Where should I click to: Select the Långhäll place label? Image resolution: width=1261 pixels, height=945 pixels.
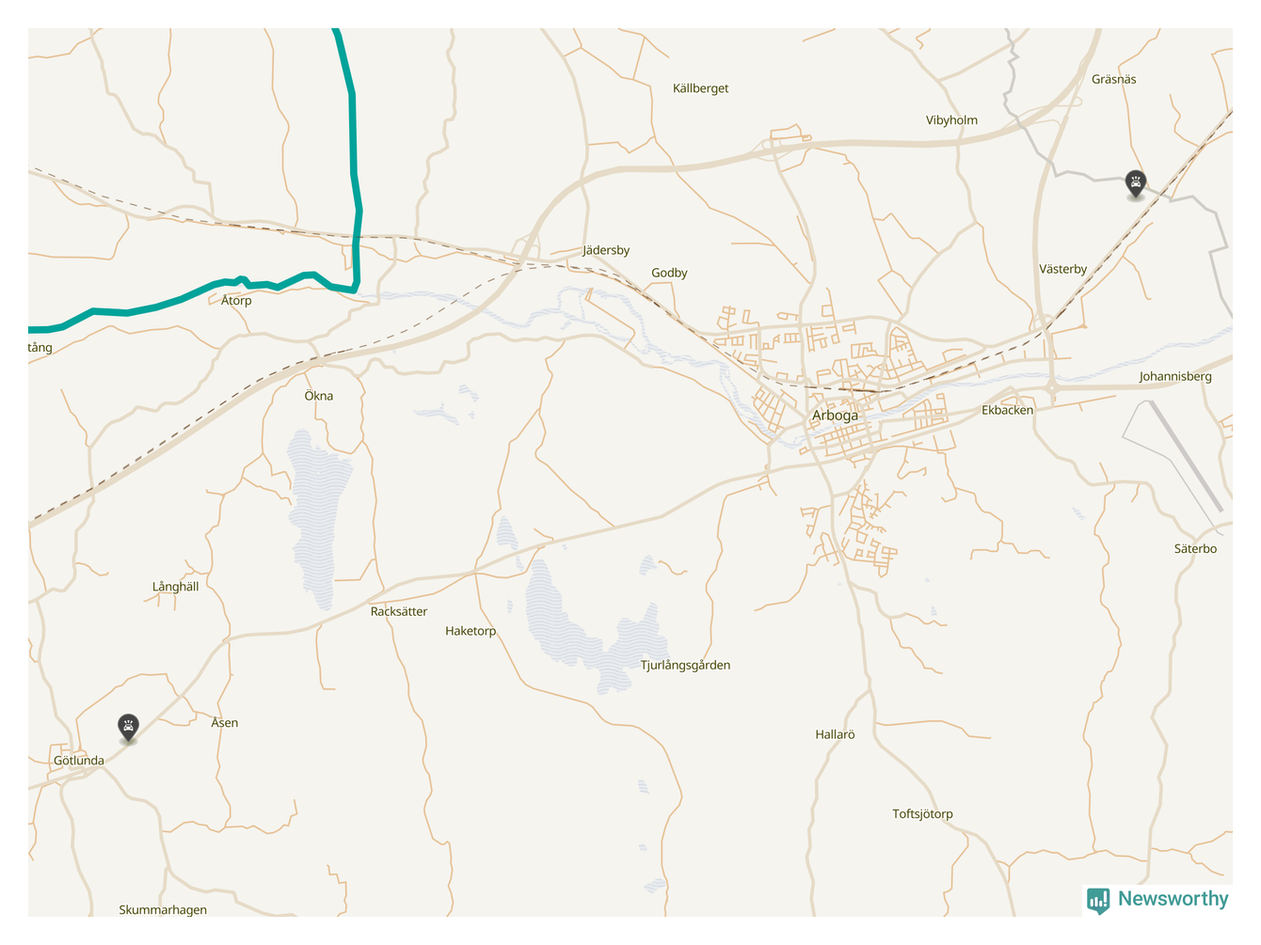click(x=176, y=587)
